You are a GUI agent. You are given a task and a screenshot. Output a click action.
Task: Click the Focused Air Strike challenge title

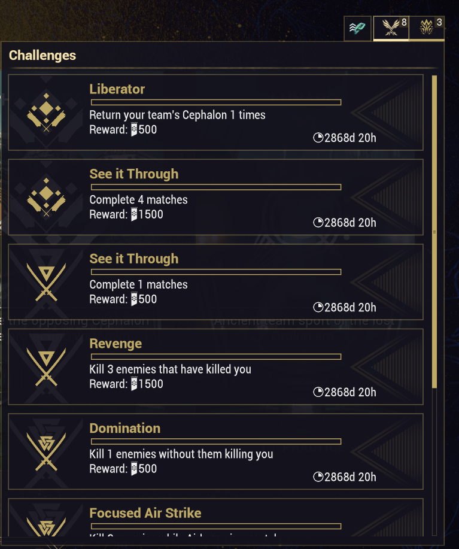coord(145,513)
